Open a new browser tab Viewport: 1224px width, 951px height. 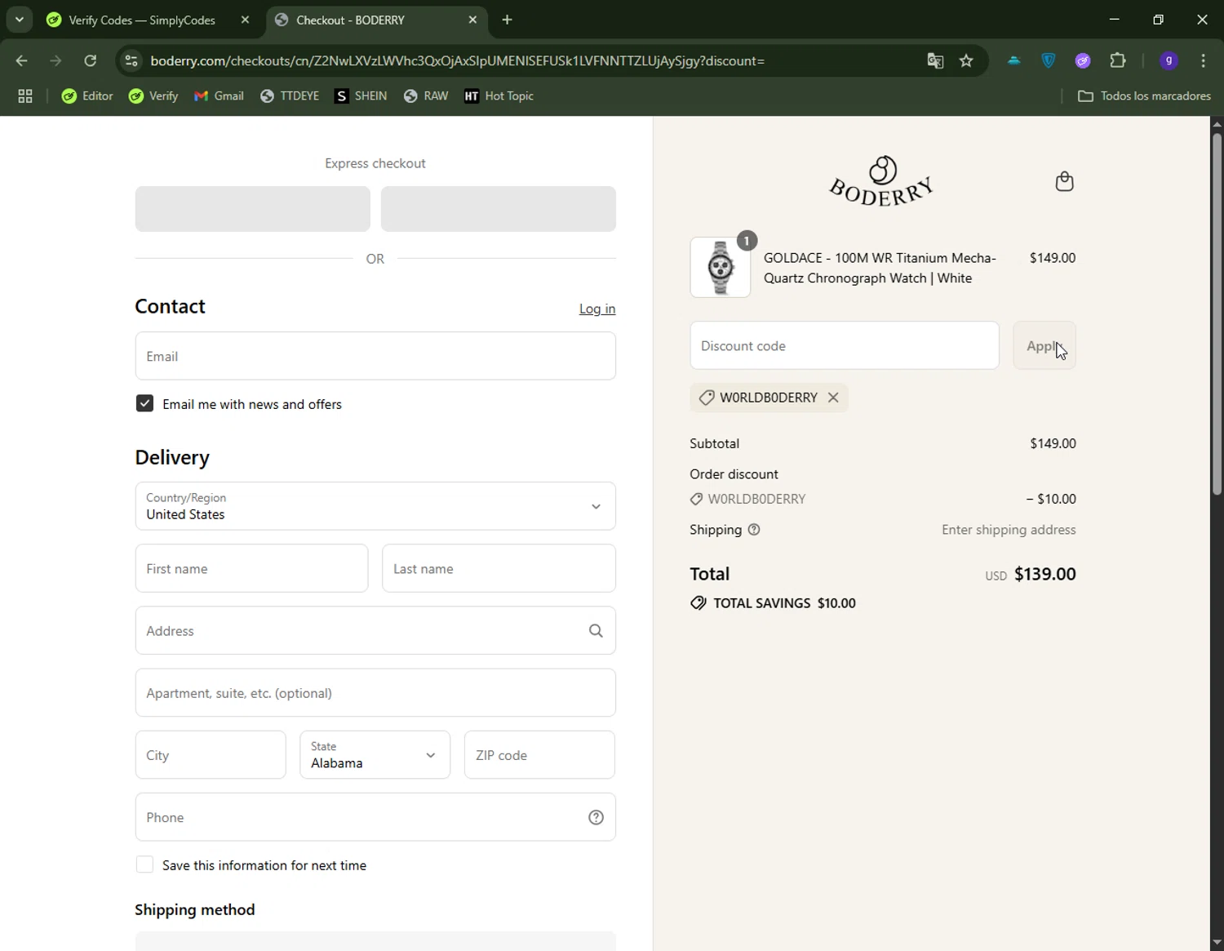[x=507, y=20]
